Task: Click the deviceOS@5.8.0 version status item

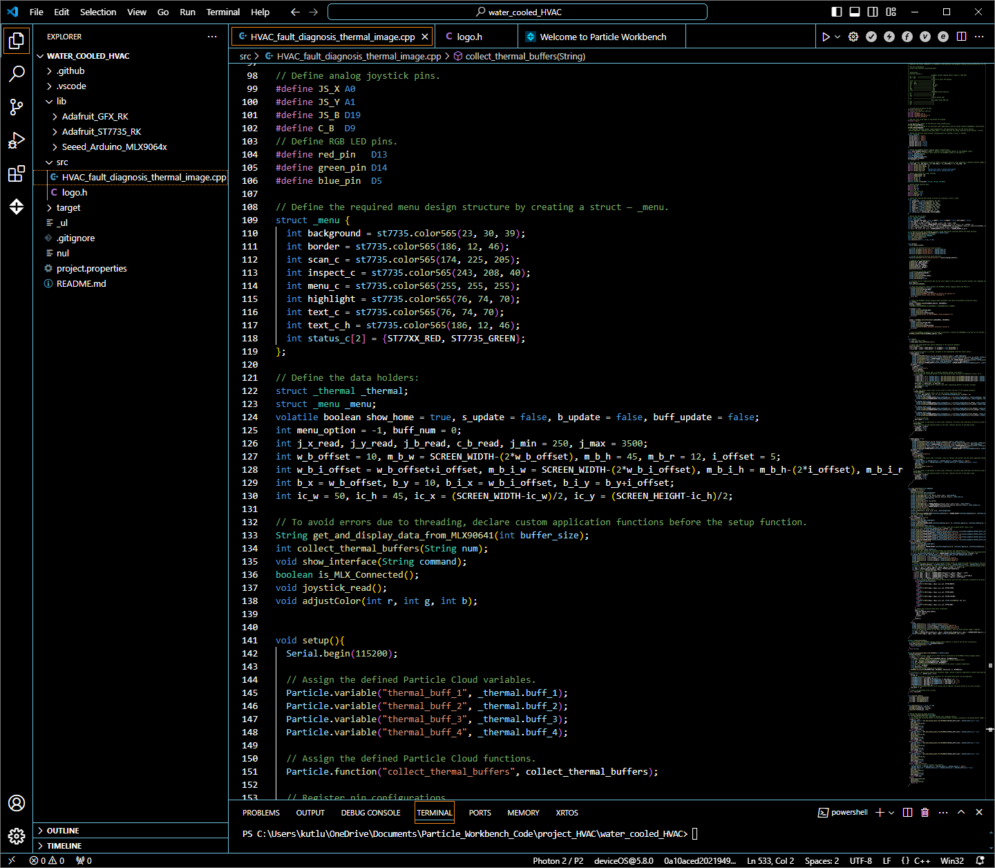Action: click(623, 860)
